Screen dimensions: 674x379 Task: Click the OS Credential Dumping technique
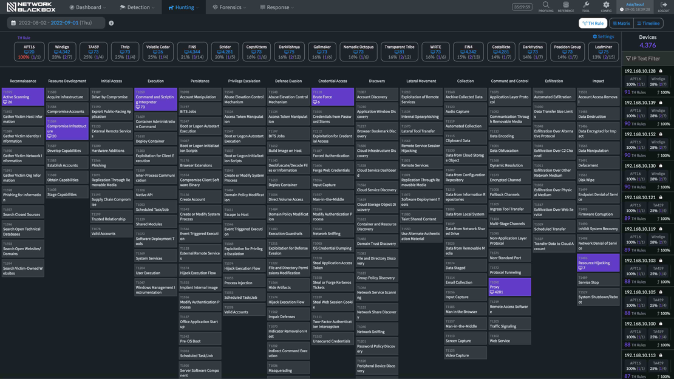(333, 246)
